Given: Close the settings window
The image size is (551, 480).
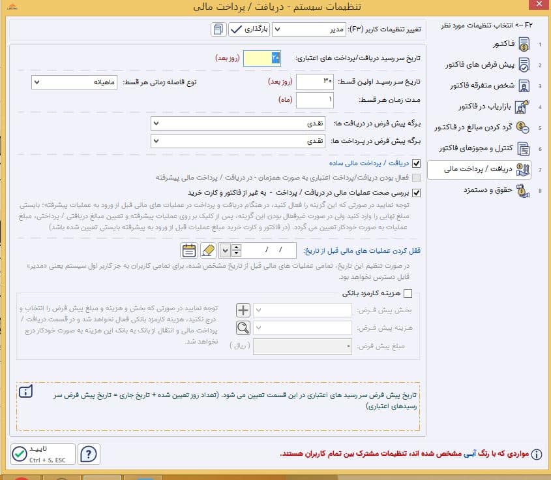Looking at the screenshot, I should tap(539, 4).
